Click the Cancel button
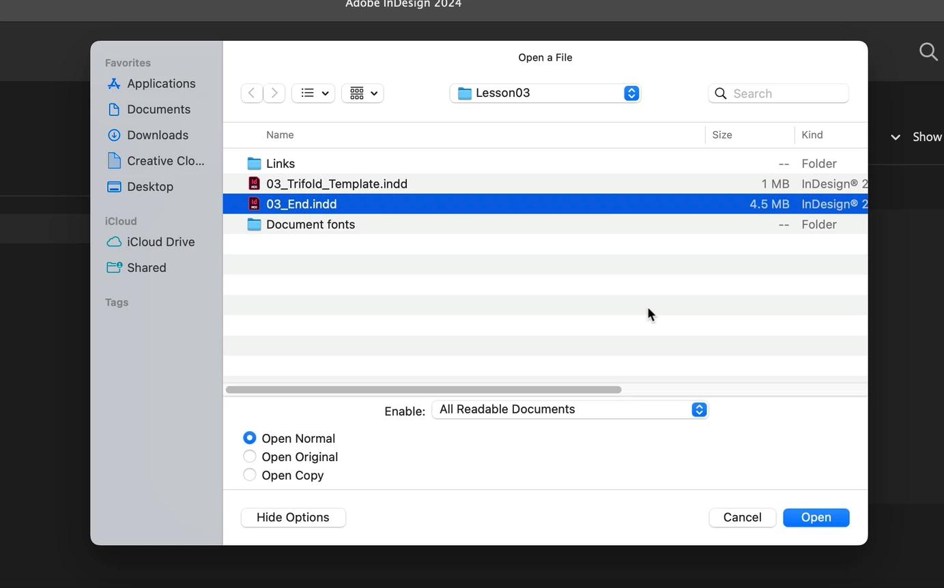The width and height of the screenshot is (944, 588). tap(742, 518)
